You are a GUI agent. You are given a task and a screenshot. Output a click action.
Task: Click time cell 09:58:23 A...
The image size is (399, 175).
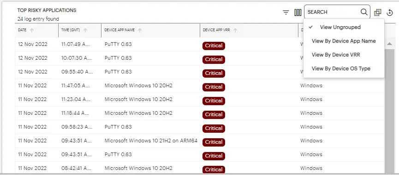77,127
